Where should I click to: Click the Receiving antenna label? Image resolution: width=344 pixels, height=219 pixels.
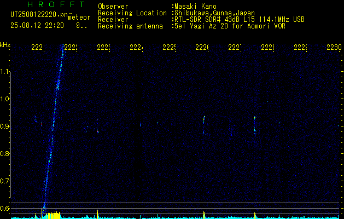point(131,26)
